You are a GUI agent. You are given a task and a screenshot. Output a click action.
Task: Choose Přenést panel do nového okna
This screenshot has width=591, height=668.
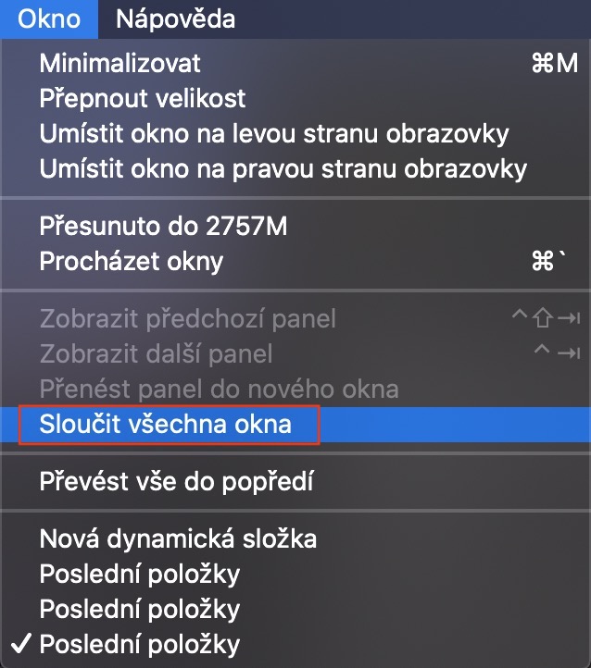pyautogui.click(x=219, y=389)
